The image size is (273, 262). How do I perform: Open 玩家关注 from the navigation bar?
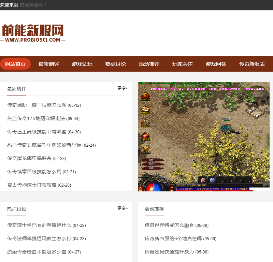(x=183, y=64)
